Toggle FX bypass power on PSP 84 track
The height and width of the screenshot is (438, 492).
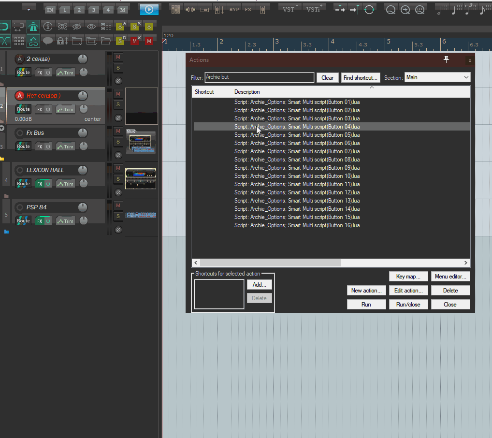click(x=48, y=221)
